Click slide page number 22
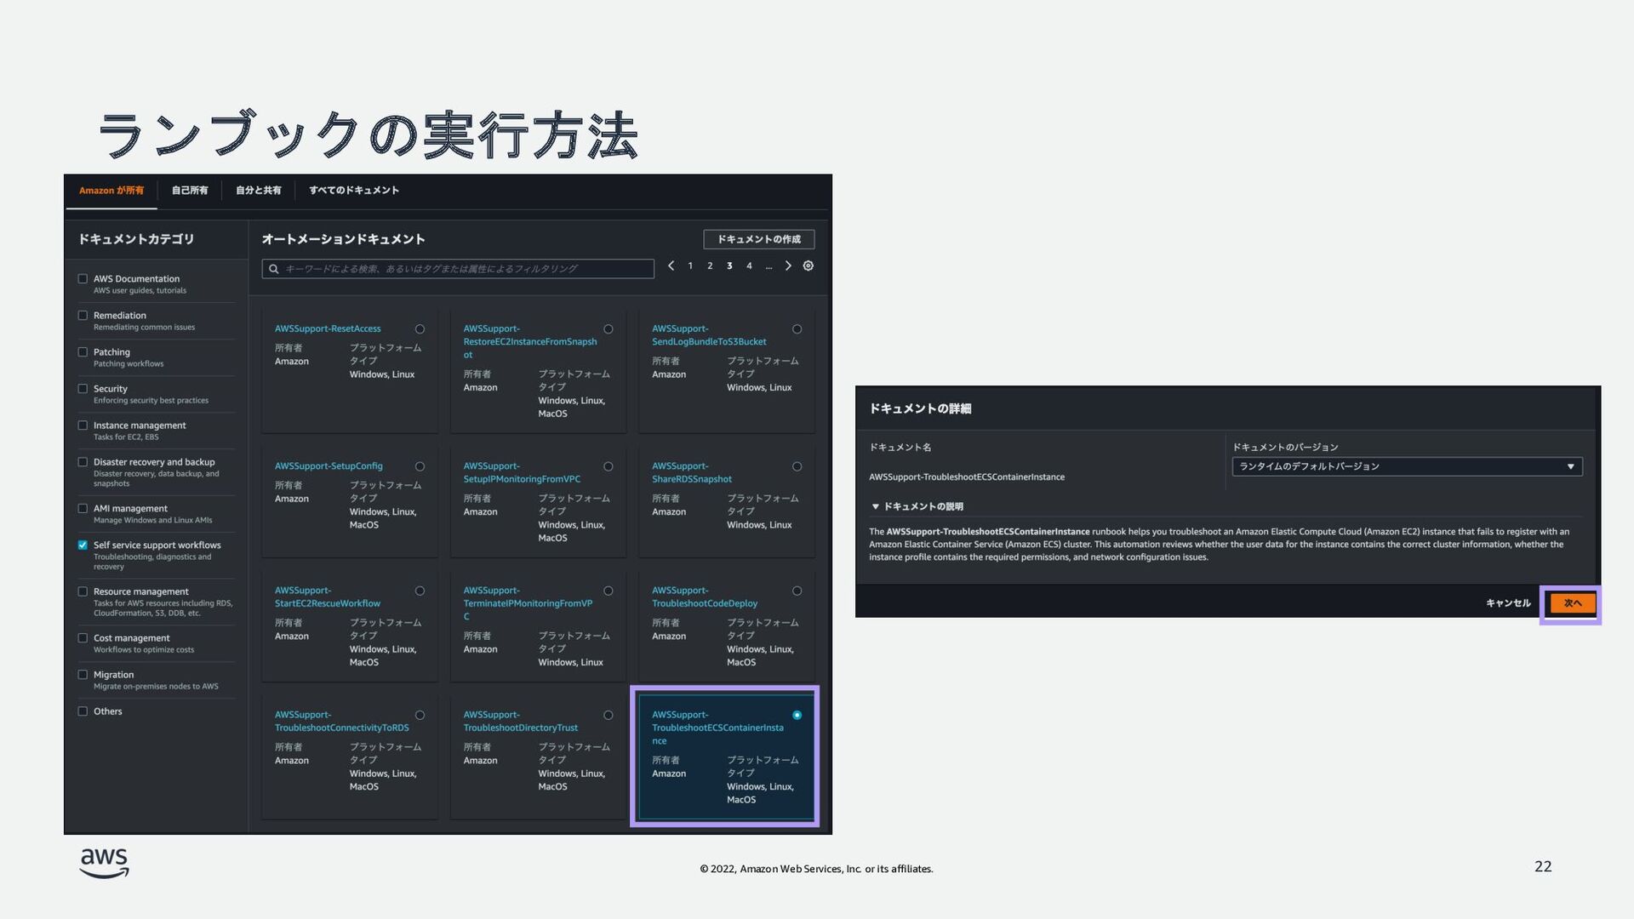Viewport: 1634px width, 919px height. click(x=1543, y=866)
